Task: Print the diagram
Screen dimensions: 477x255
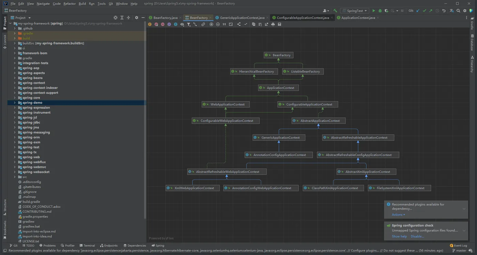Action: coord(273,24)
